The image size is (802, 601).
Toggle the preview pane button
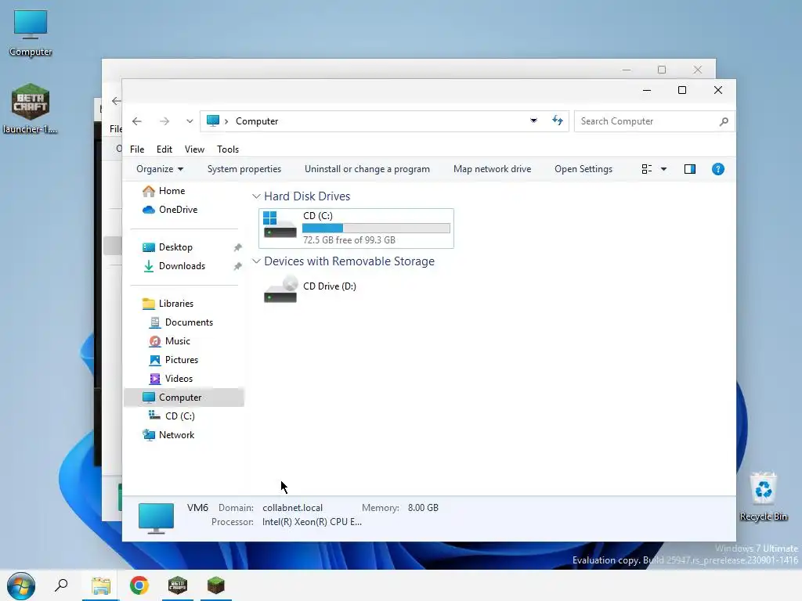(689, 169)
